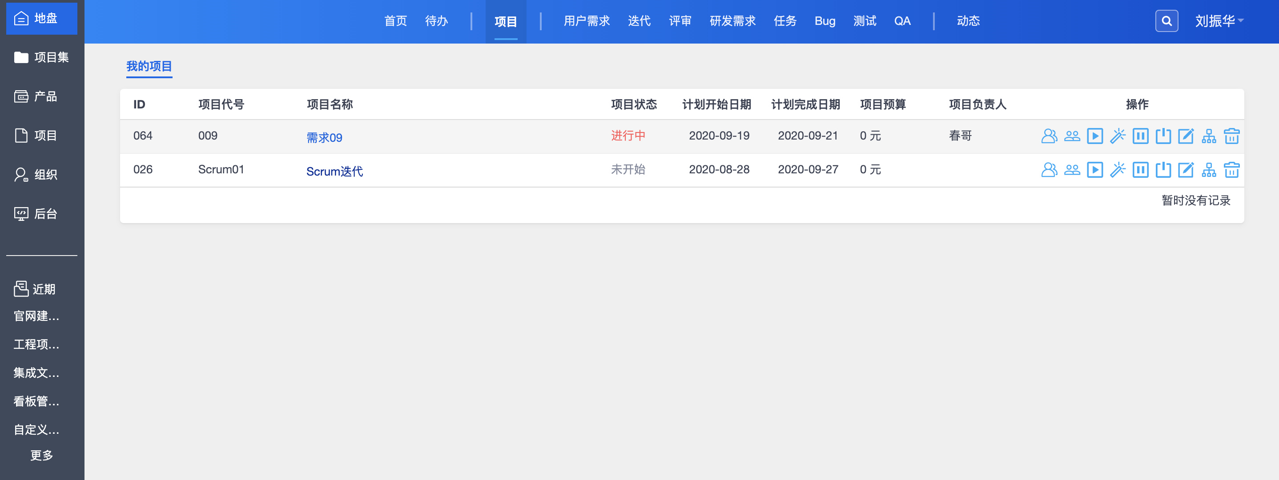Click hierarchy tree icon for Scrum迭代
Screen dimensions: 1279x480
coord(1208,170)
